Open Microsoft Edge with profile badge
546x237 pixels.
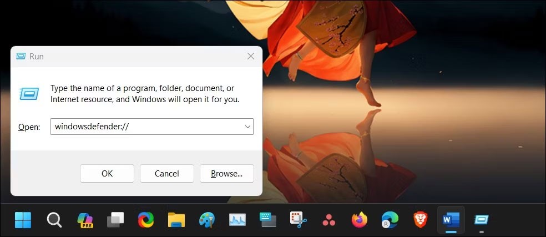(390, 220)
